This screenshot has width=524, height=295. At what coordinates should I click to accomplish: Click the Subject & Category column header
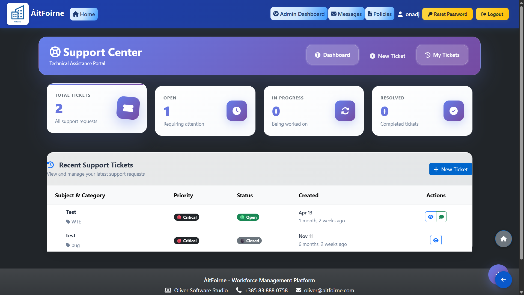(80, 195)
